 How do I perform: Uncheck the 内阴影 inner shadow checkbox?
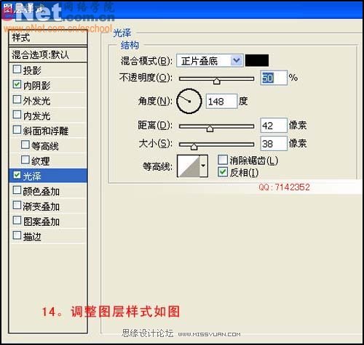[17, 84]
